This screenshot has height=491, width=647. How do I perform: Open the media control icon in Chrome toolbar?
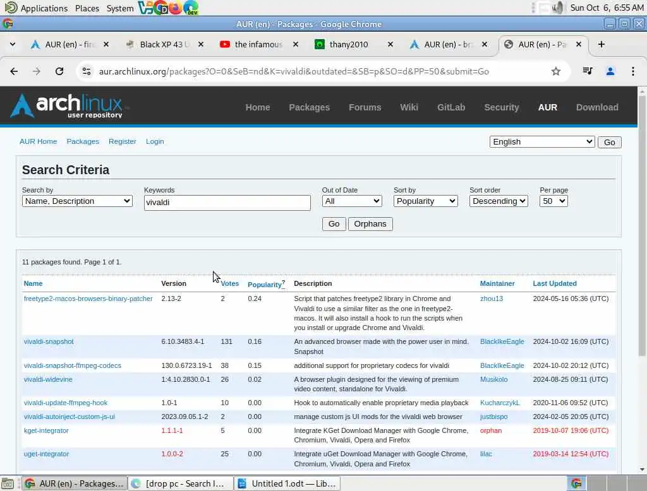click(588, 71)
